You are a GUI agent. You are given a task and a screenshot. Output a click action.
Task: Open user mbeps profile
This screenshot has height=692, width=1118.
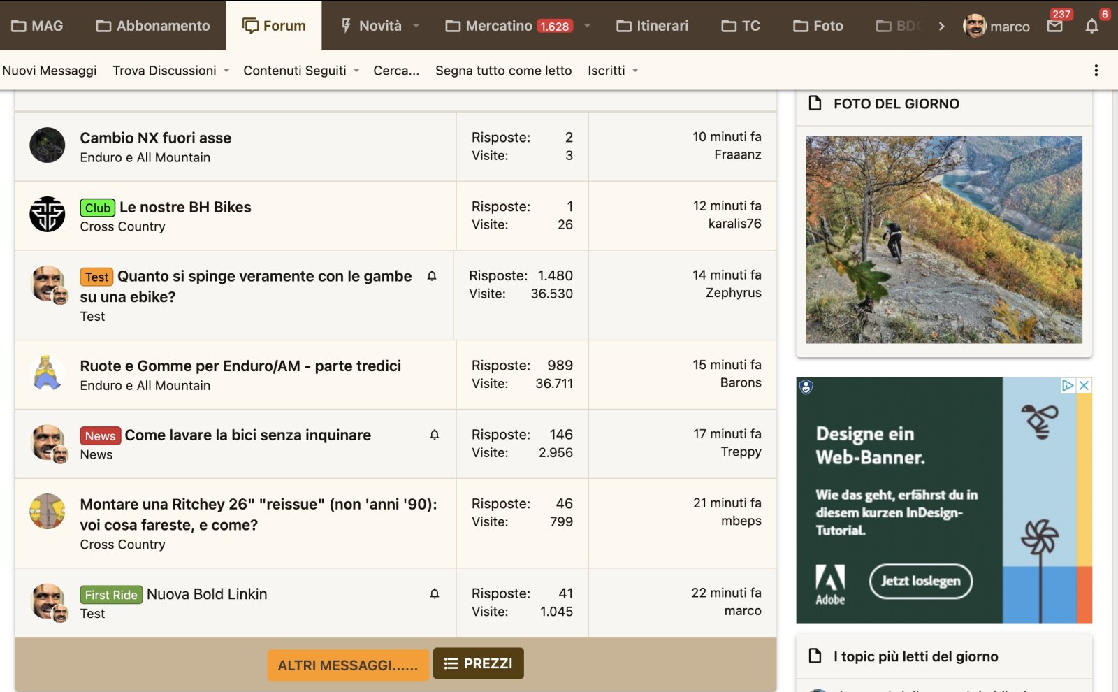tap(741, 521)
